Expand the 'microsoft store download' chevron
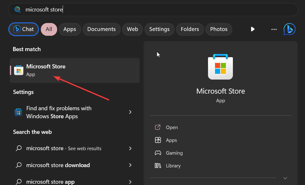The height and width of the screenshot is (185, 305). click(x=130, y=165)
